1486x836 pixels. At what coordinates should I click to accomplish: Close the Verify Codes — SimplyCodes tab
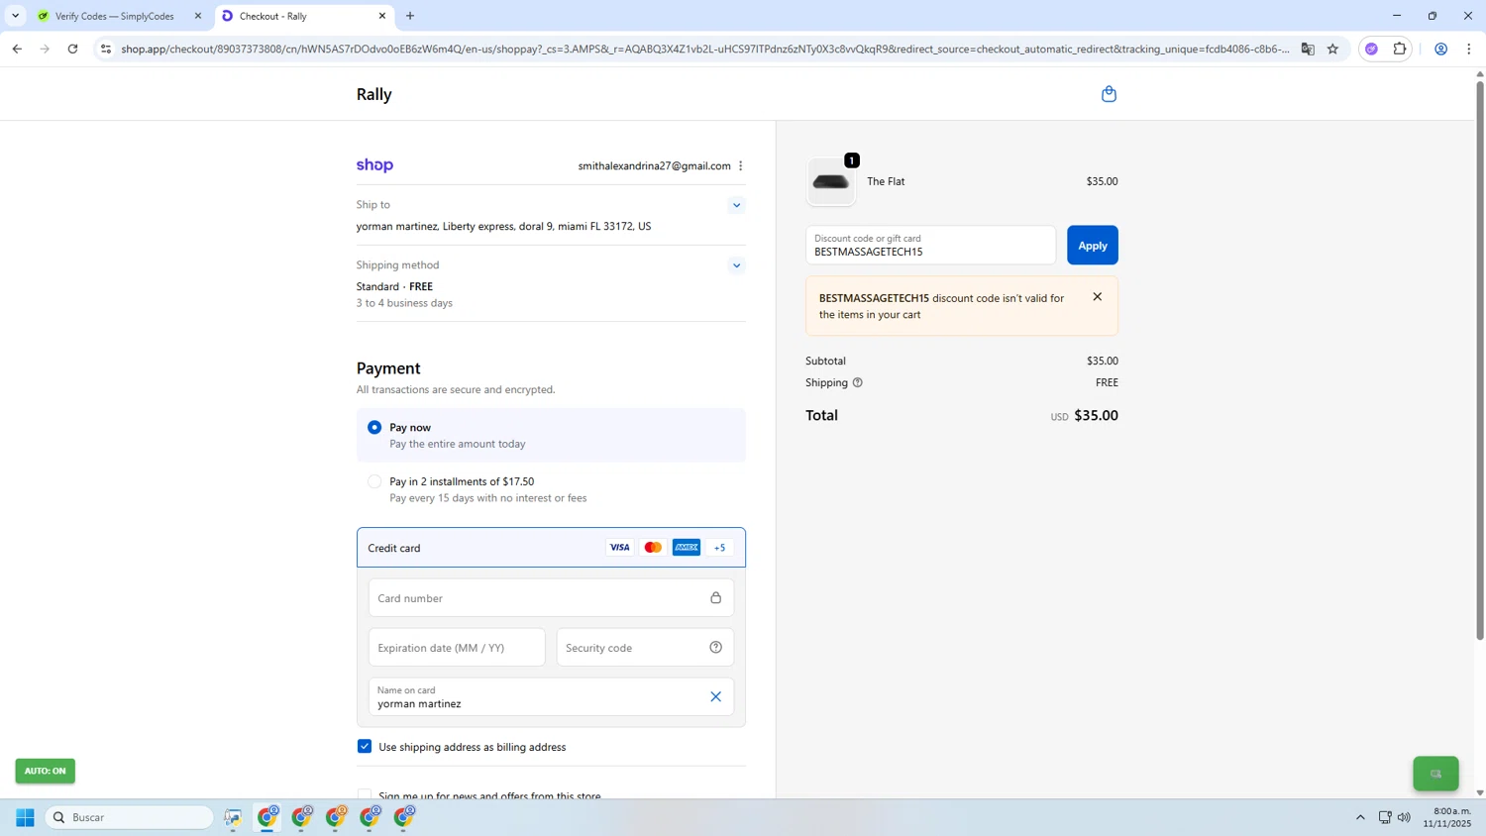coord(197,16)
